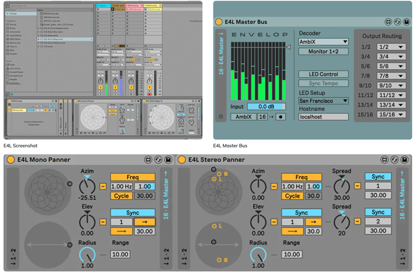Click the hot-swap icon in E4L Stereo Panner header
Screen dimensions: 416x274
point(384,159)
